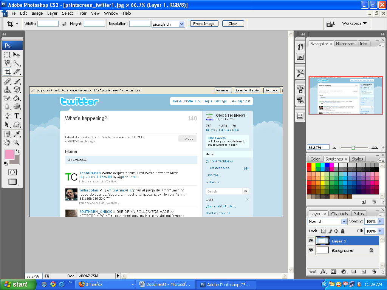Open the Filter menu
The height and width of the screenshot is (290, 387).
point(82,13)
